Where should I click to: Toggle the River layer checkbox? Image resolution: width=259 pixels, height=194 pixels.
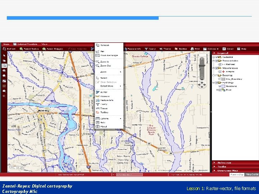coord(220,90)
